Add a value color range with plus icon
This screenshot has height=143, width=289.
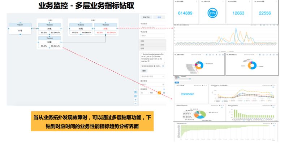[x=164, y=89]
